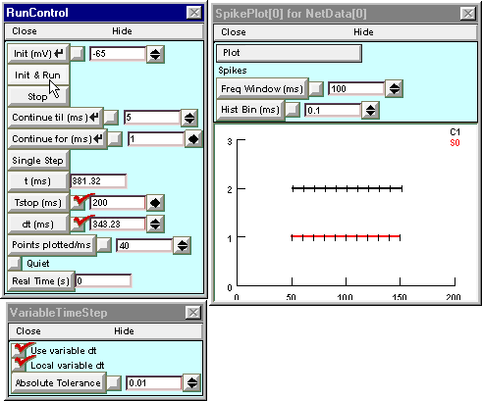Click the dt (ms) stepper arrows
This screenshot has height=401, width=482.
[155, 225]
